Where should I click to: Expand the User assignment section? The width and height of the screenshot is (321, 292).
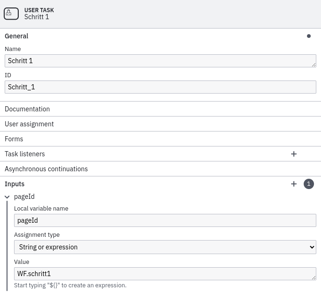[29, 124]
